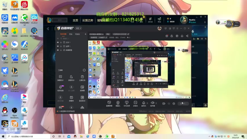Open the 读弹幕 tool
247x139 pixels.
click(x=82, y=88)
